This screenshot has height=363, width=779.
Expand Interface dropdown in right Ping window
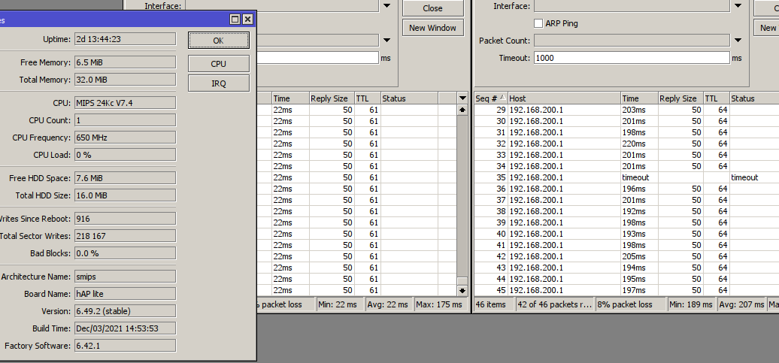738,6
